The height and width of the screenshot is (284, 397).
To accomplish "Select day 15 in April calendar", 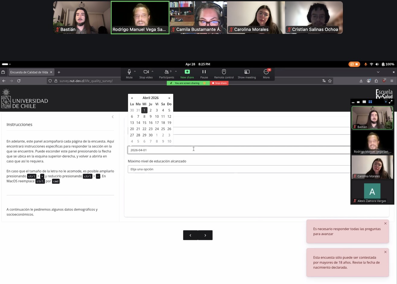I will [x=144, y=123].
